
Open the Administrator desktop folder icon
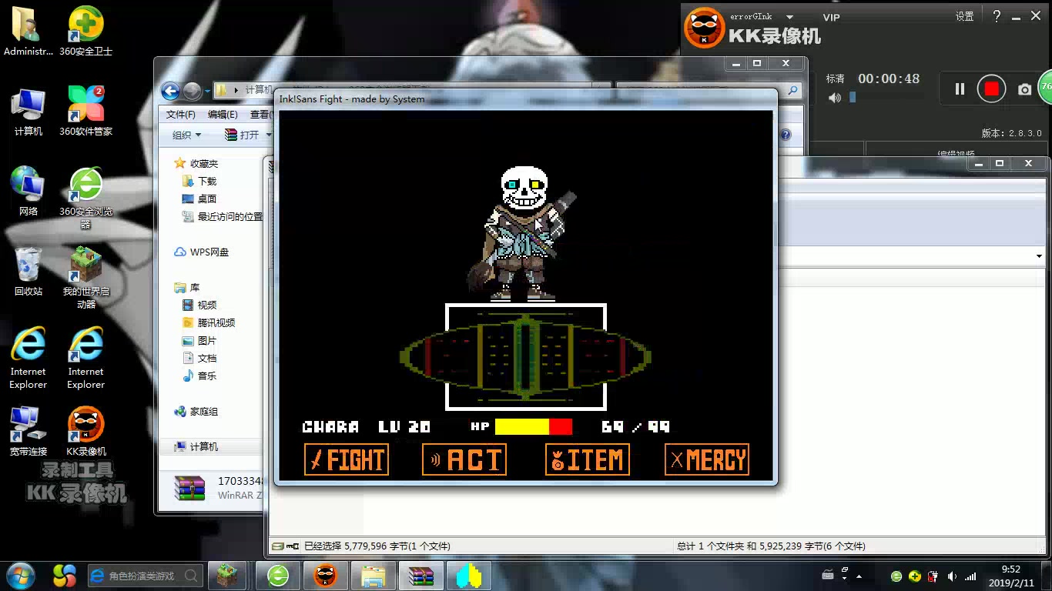28,32
